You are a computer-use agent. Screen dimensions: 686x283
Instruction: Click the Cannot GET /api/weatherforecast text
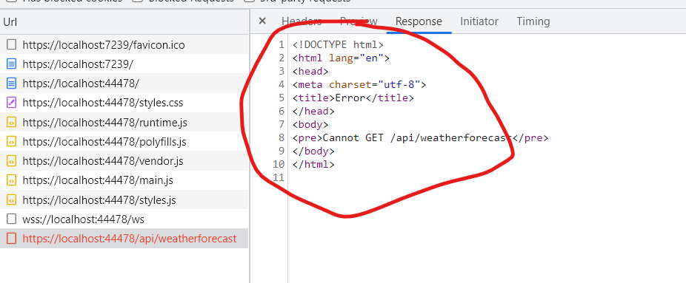pyautogui.click(x=417, y=138)
